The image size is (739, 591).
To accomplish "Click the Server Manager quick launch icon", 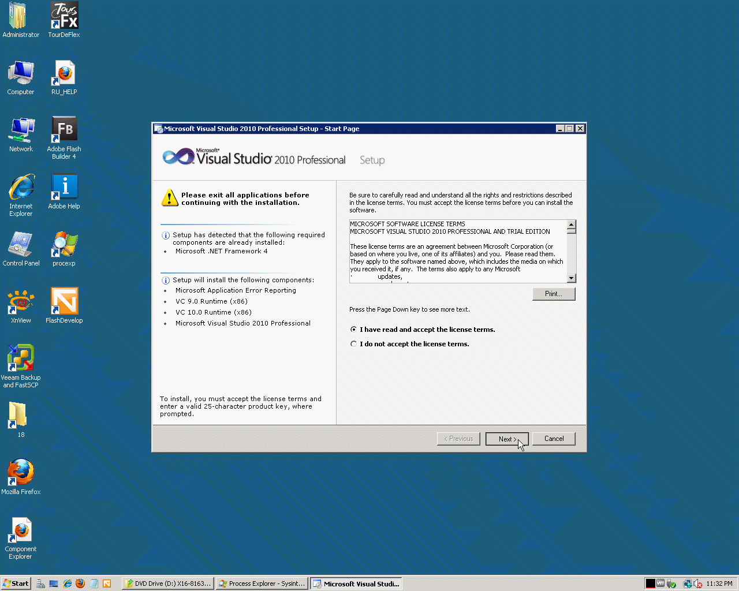I will 41,583.
